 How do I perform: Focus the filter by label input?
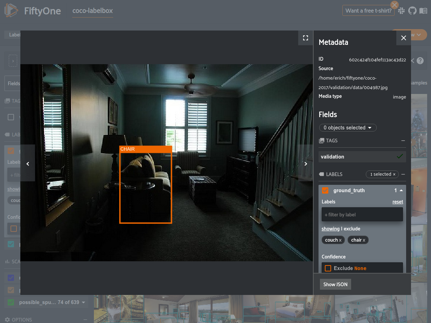point(362,215)
